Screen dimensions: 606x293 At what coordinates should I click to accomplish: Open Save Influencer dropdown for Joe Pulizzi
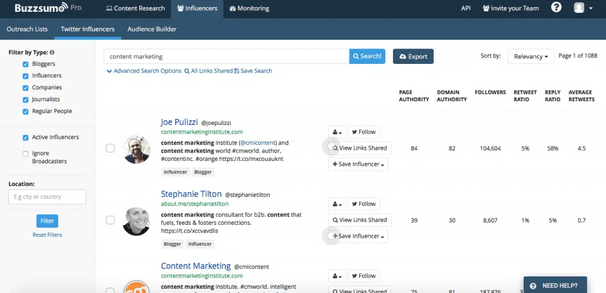(358, 165)
